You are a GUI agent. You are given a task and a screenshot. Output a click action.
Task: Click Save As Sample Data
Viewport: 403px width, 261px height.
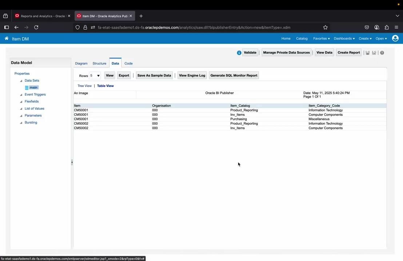click(154, 75)
